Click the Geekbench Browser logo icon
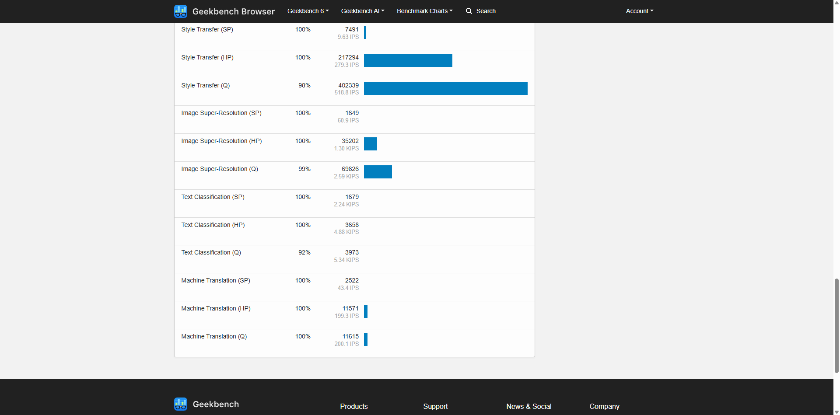This screenshot has width=840, height=415. coord(181,11)
